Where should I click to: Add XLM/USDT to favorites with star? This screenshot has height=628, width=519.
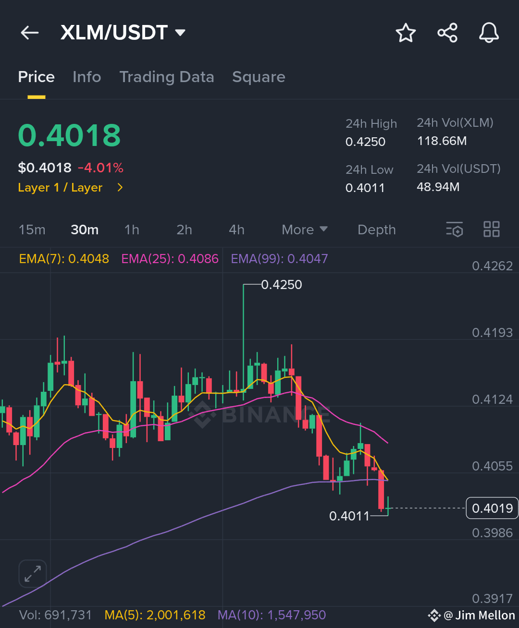[406, 33]
